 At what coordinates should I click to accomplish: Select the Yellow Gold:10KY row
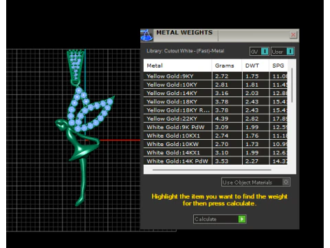(x=215, y=85)
